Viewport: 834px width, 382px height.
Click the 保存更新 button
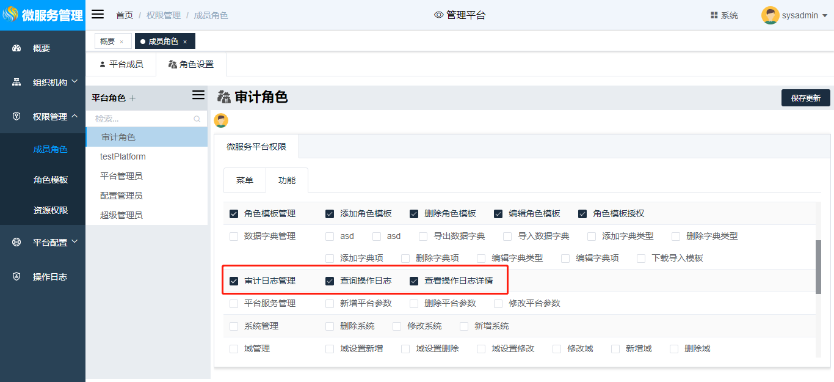click(x=805, y=98)
